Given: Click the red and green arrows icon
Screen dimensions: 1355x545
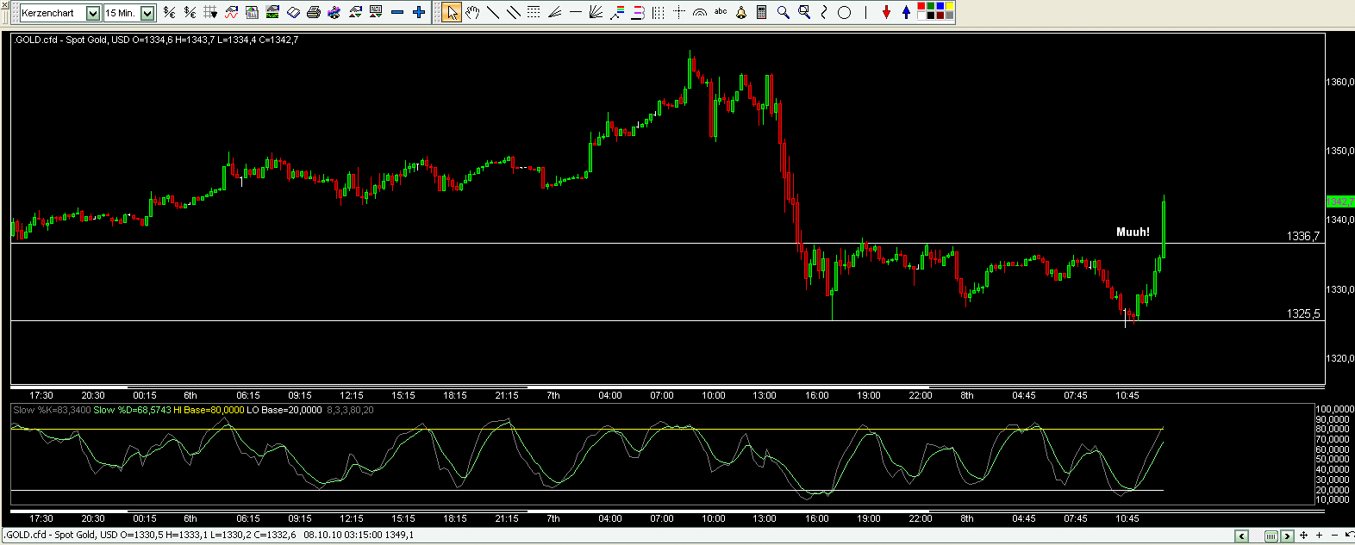Looking at the screenshot, I should [355, 12].
